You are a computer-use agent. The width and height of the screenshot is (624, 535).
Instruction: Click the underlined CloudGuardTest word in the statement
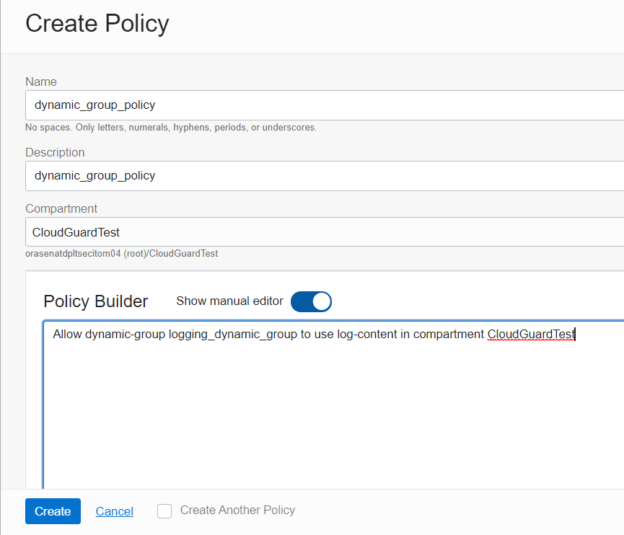pos(531,335)
